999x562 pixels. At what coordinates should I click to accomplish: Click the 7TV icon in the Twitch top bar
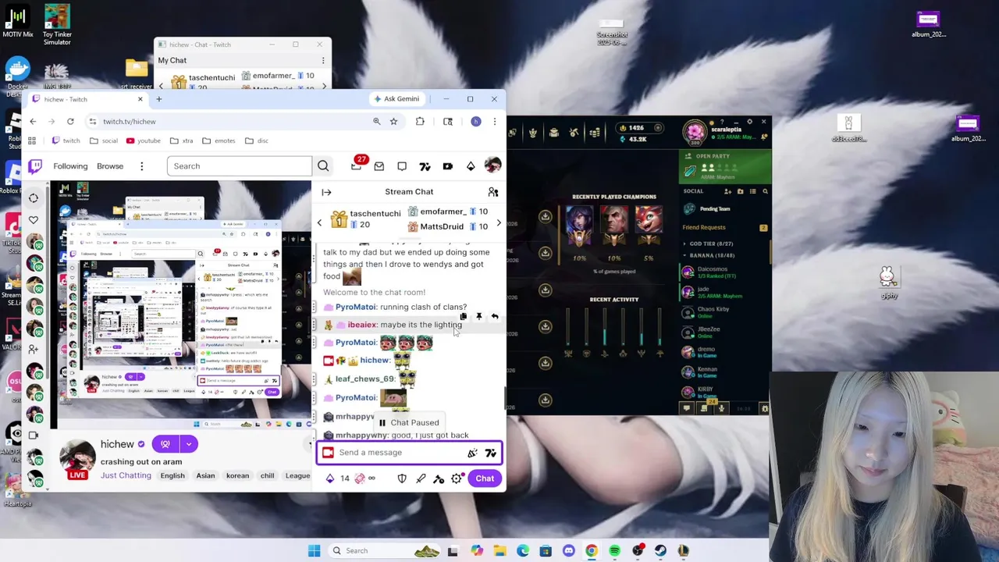pos(425,165)
